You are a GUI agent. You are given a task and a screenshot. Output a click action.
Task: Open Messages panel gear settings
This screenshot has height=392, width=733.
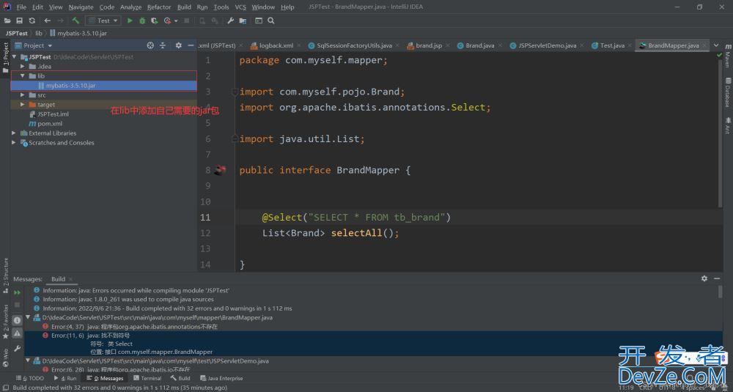(704, 278)
